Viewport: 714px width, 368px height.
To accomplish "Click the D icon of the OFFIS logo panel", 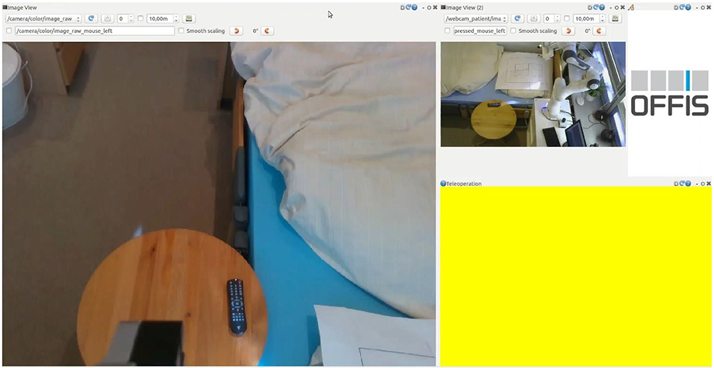I will coord(676,7).
